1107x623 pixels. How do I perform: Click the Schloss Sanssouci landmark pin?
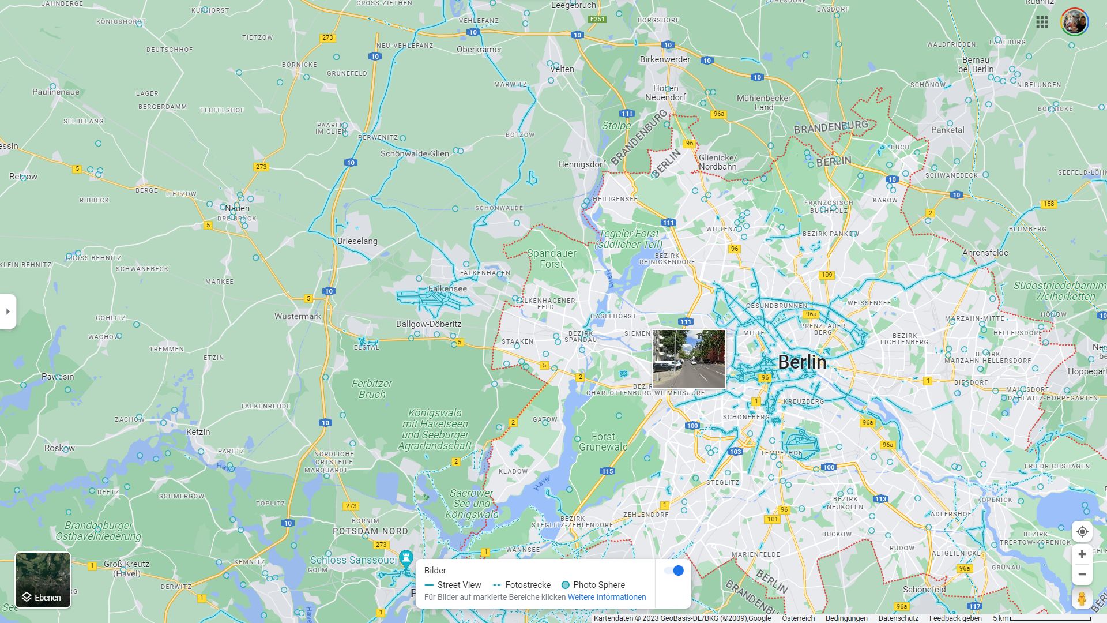point(406,558)
